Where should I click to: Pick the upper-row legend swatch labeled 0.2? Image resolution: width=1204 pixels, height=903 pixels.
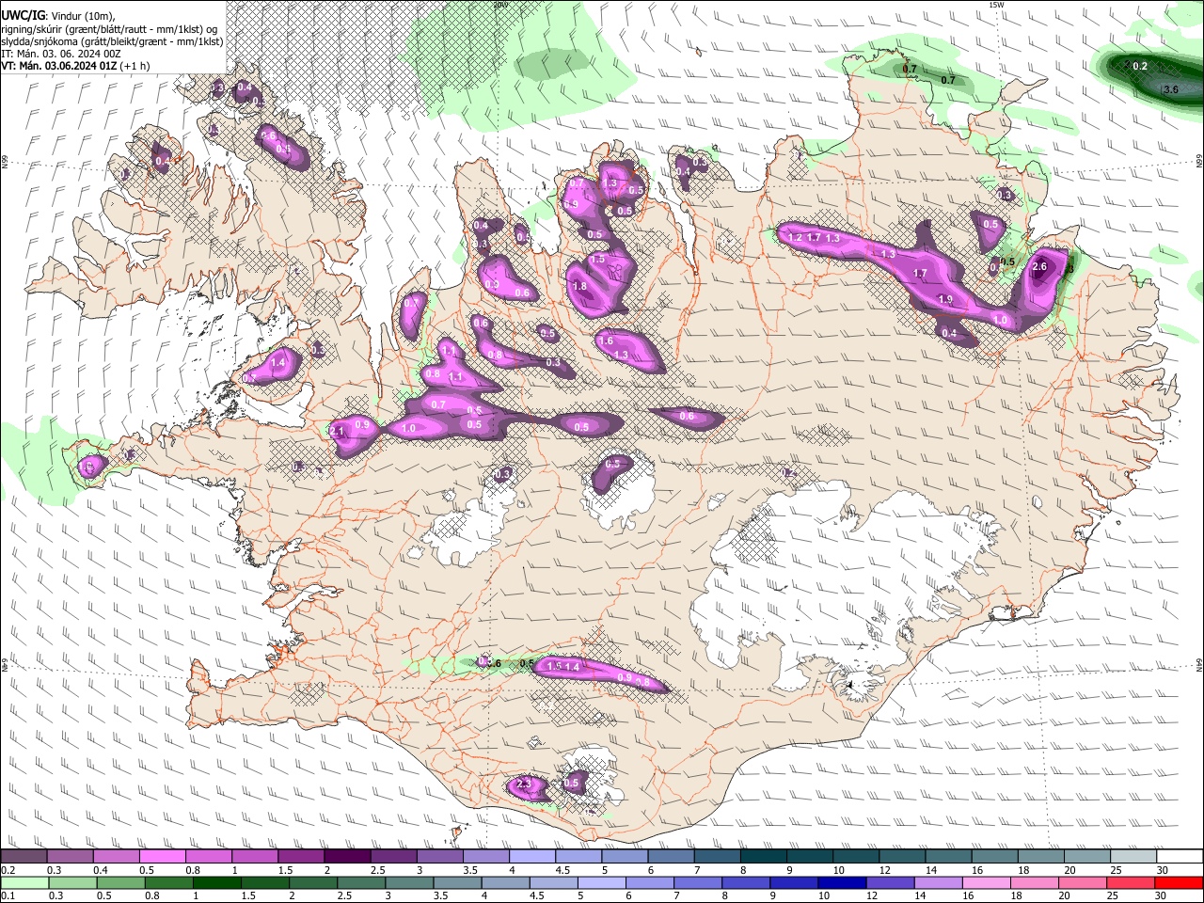coord(24,857)
